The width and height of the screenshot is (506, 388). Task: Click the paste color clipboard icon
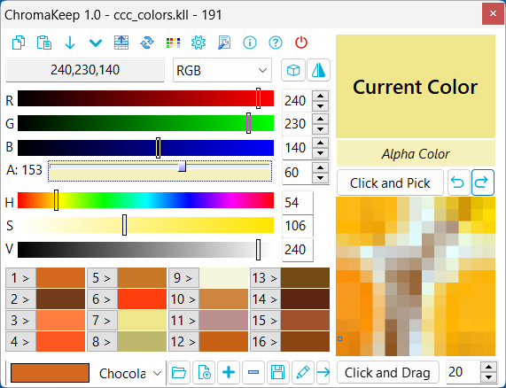coord(44,43)
